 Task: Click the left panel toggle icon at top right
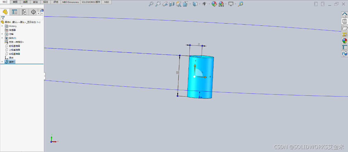[316, 4]
